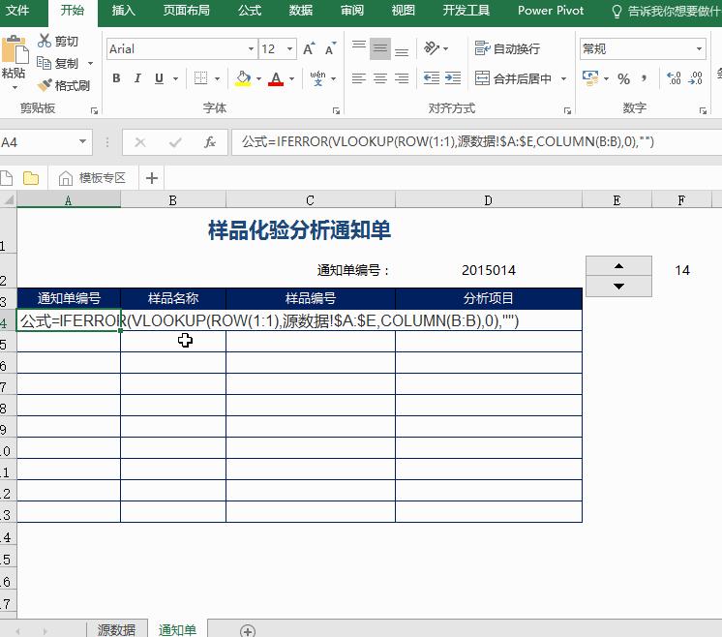722x637 pixels.
Task: Expand Name Box dropdown arrow
Action: pyautogui.click(x=83, y=141)
